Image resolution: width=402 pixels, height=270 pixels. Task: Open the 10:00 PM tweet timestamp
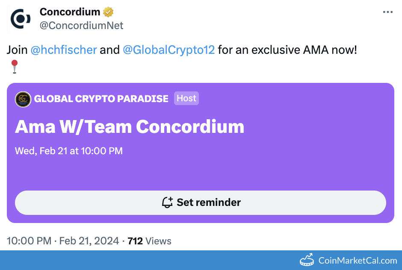click(29, 241)
